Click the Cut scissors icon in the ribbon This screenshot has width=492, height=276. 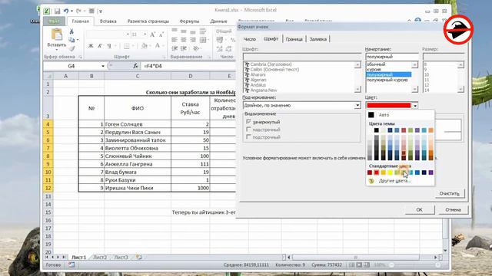[x=71, y=31]
